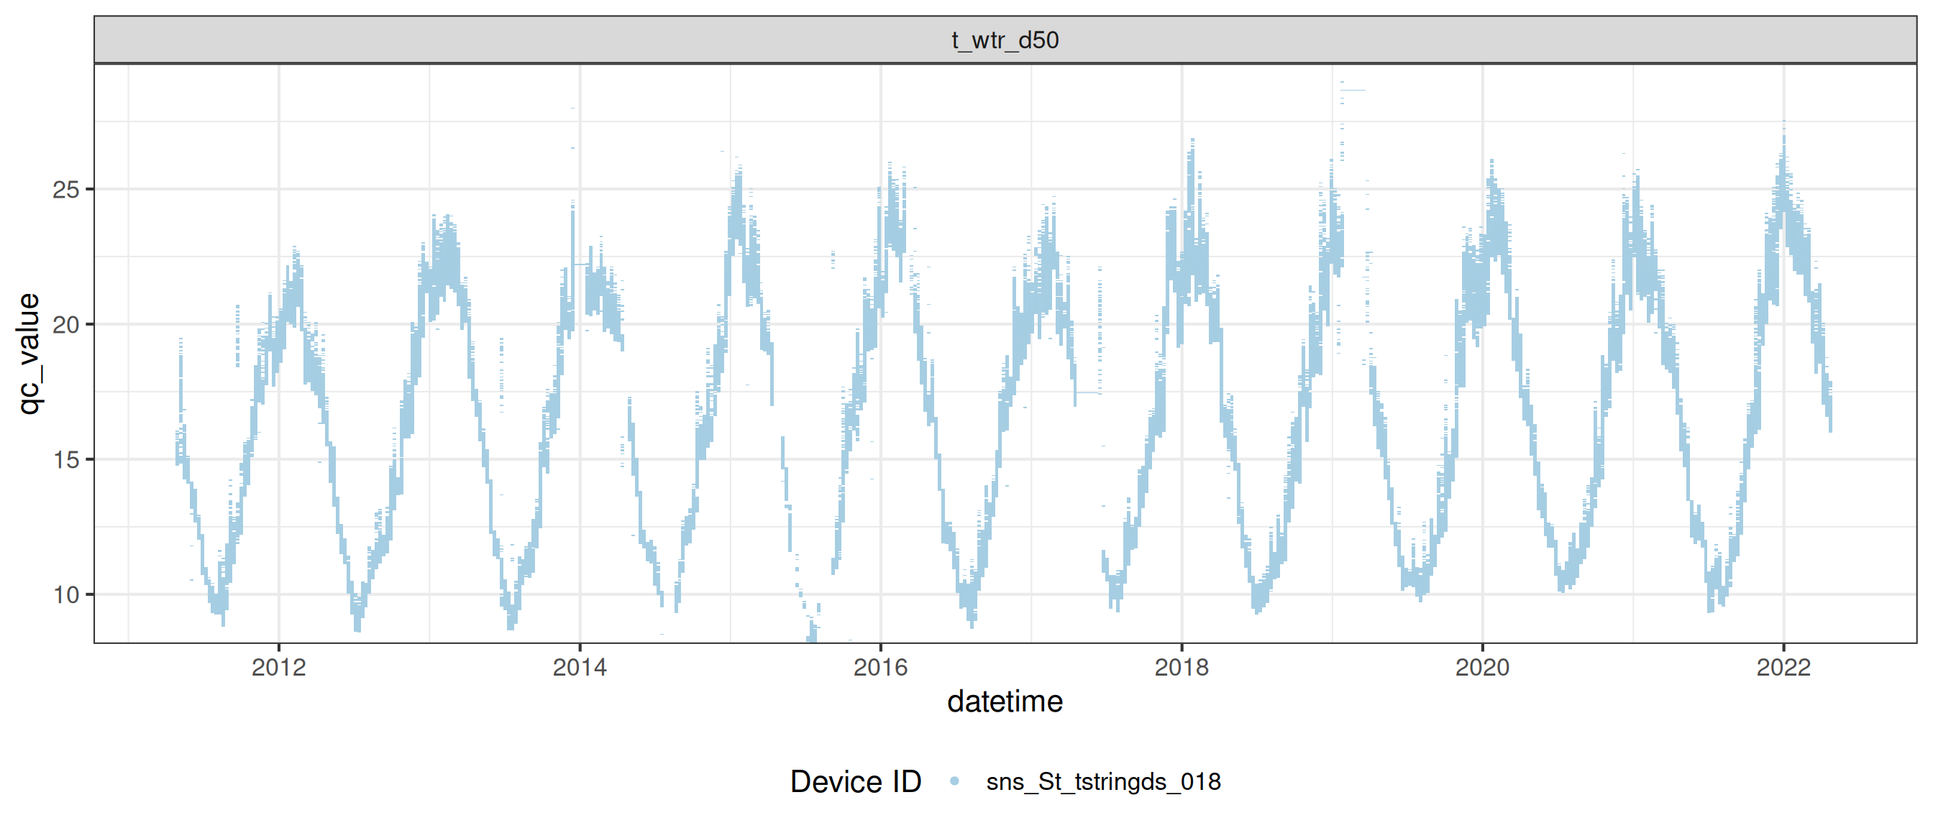Click the highest outlier point above 2014

click(573, 108)
